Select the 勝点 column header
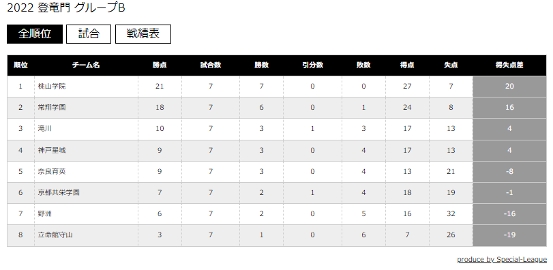 click(x=160, y=65)
